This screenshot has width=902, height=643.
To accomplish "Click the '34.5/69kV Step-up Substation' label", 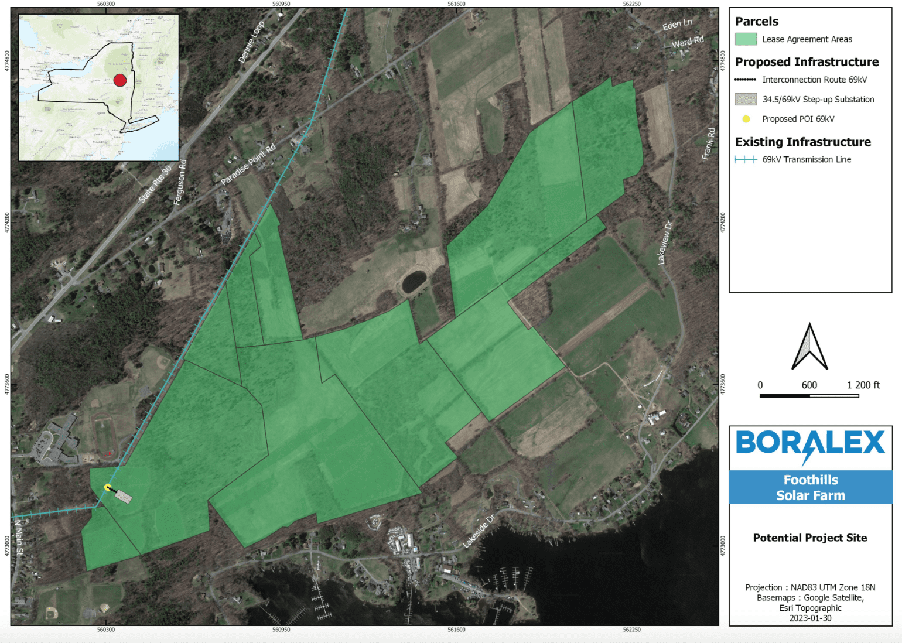I will pyautogui.click(x=818, y=100).
